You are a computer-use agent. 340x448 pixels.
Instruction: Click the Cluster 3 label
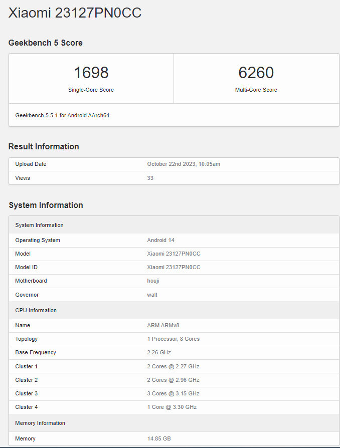tap(26, 394)
